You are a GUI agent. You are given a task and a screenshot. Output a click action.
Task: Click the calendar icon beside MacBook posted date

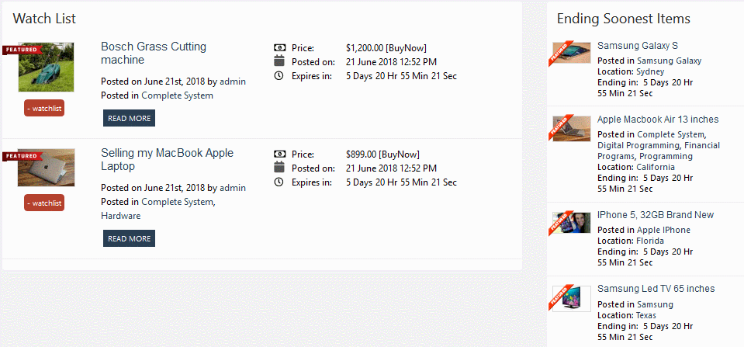coord(279,167)
